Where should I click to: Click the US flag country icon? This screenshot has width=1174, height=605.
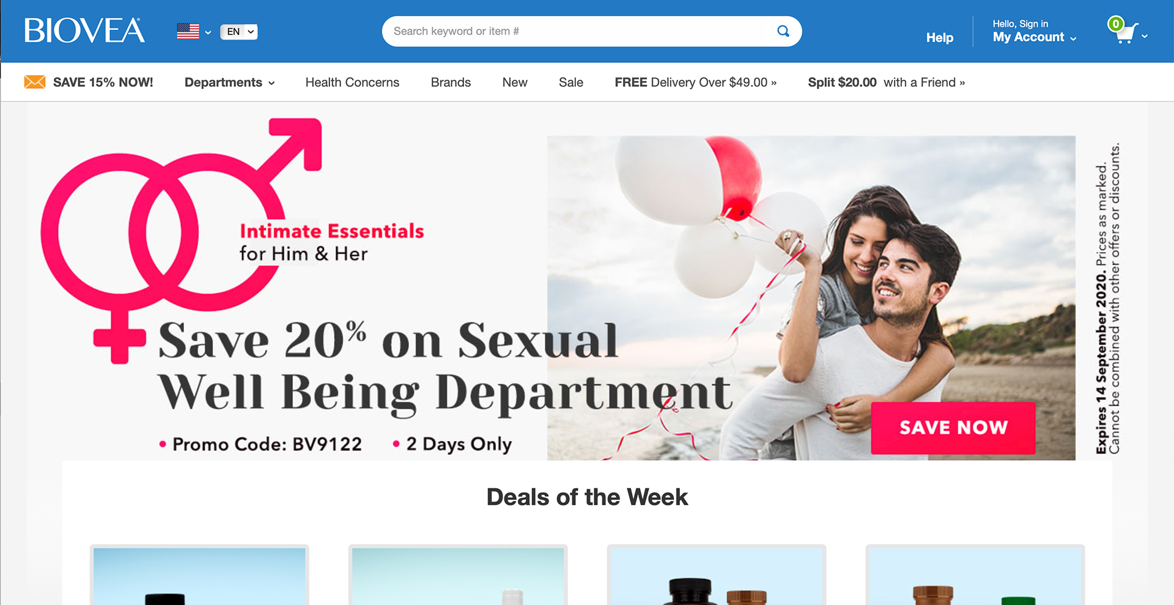coord(188,31)
